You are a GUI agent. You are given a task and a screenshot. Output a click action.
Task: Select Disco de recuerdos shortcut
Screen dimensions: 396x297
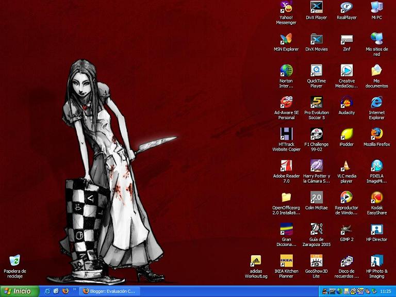[x=346, y=260]
